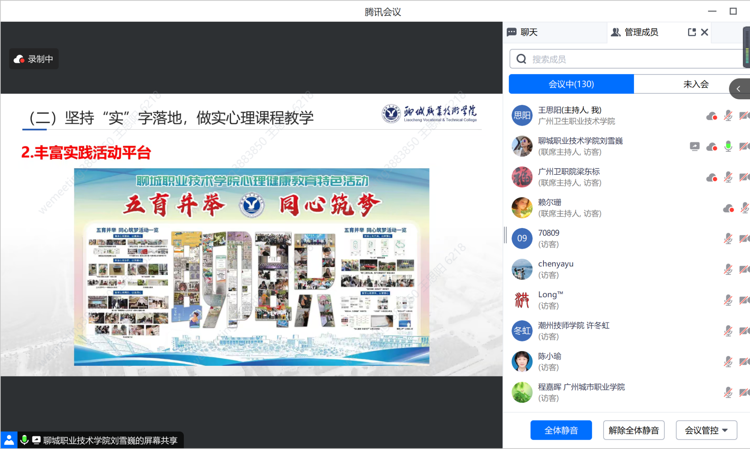Switch to the 聊天 tab
The height and width of the screenshot is (449, 750).
528,32
